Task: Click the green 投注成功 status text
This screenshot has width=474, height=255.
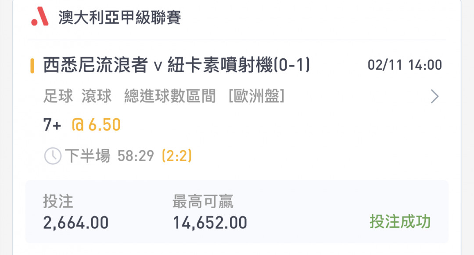Action: 400,222
